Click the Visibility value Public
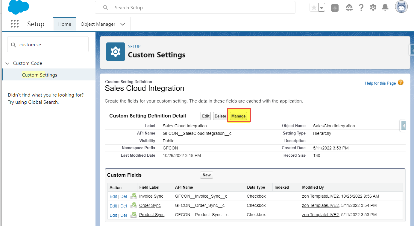Viewport: 414px width, 226px height. coord(169,141)
